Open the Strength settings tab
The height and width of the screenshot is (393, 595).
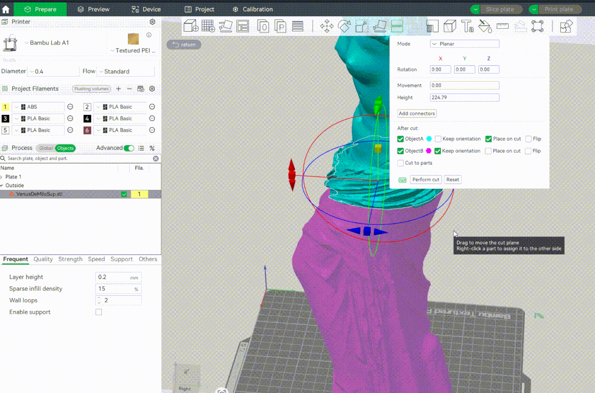pyautogui.click(x=70, y=259)
